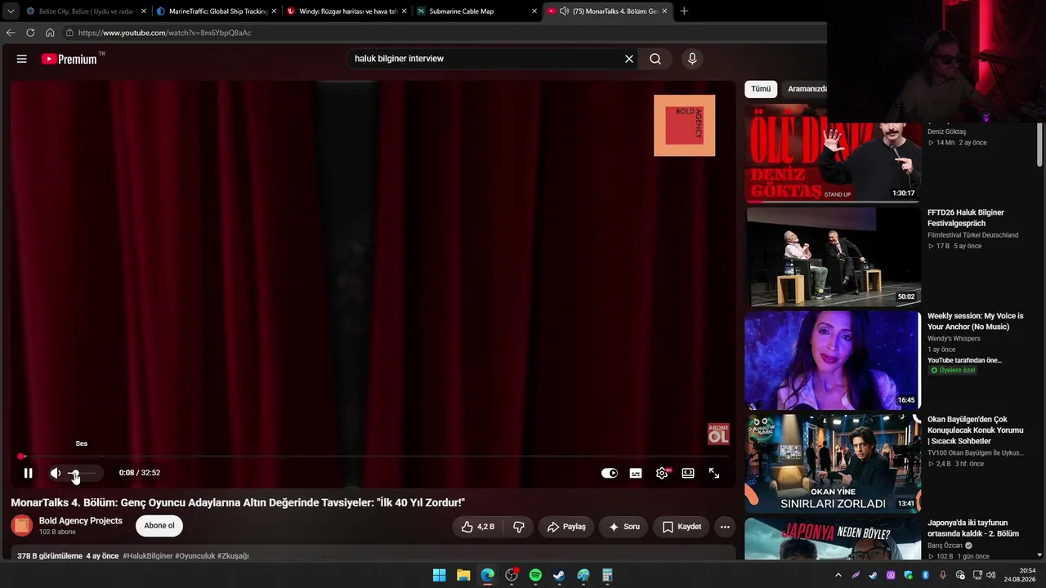Set volume on the volume slider
The width and height of the screenshot is (1046, 588).
click(82, 473)
